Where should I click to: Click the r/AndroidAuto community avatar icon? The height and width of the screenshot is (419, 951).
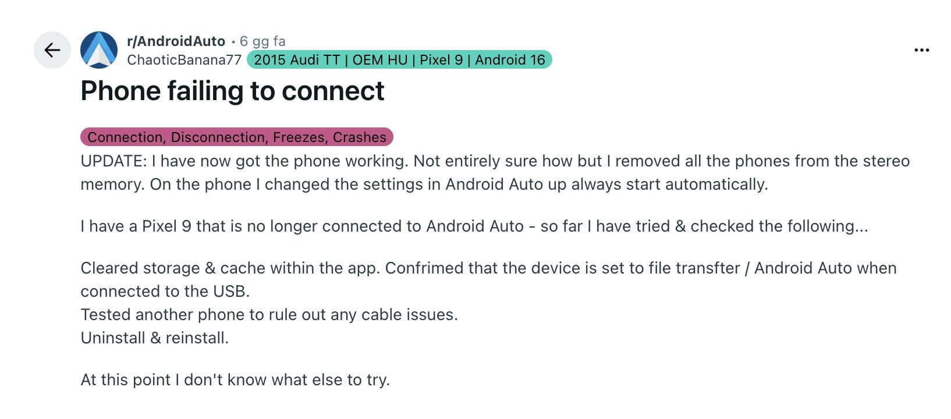(100, 50)
